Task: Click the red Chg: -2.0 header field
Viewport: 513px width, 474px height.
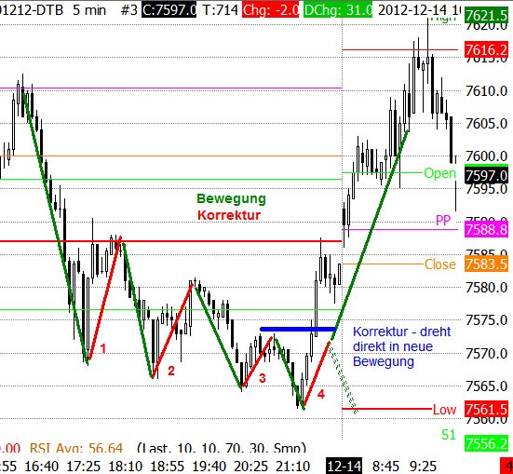Action: [x=271, y=10]
